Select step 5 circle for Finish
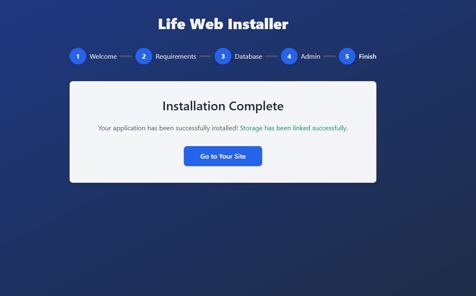The height and width of the screenshot is (296, 476). click(347, 56)
